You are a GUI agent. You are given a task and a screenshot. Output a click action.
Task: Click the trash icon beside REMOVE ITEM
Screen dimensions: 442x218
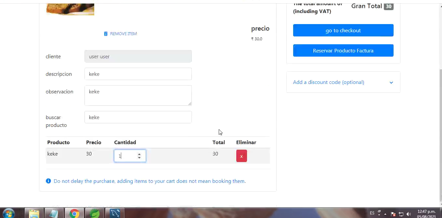point(106,34)
